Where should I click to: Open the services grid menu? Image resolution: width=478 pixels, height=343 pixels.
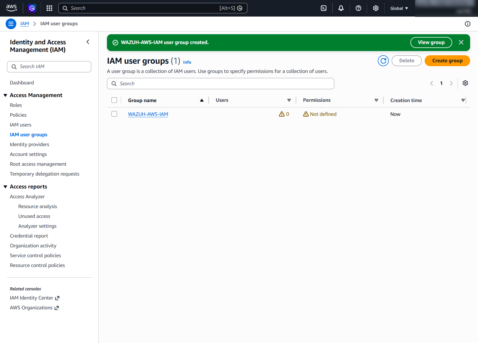click(49, 8)
